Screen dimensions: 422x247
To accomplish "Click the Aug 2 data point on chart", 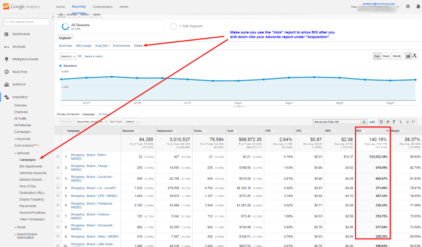I will [x=238, y=81].
